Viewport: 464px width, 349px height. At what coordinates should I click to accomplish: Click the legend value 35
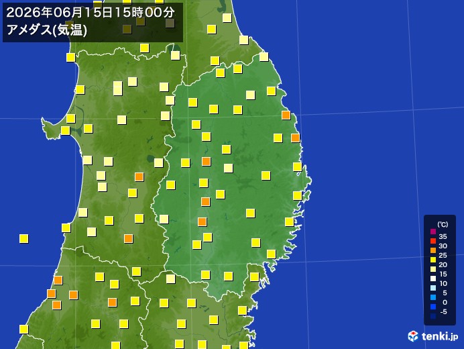(x=443, y=236)
